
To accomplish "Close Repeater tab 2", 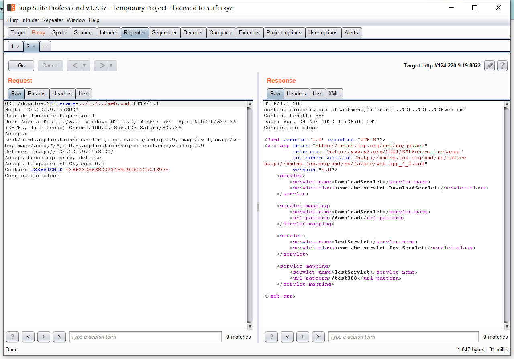I will pos(34,47).
